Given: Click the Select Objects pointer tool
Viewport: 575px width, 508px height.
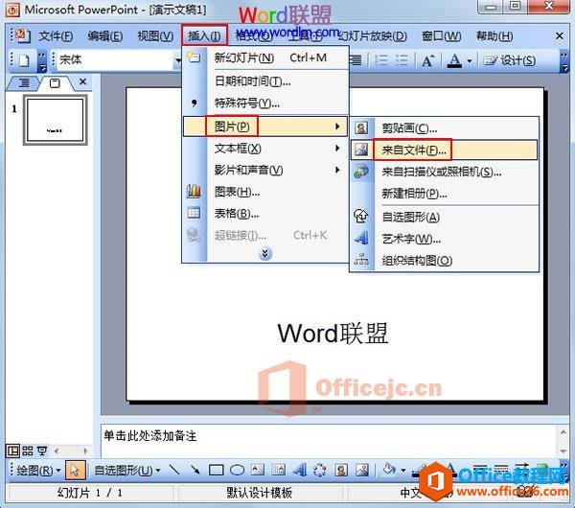Looking at the screenshot, I should click(x=75, y=470).
